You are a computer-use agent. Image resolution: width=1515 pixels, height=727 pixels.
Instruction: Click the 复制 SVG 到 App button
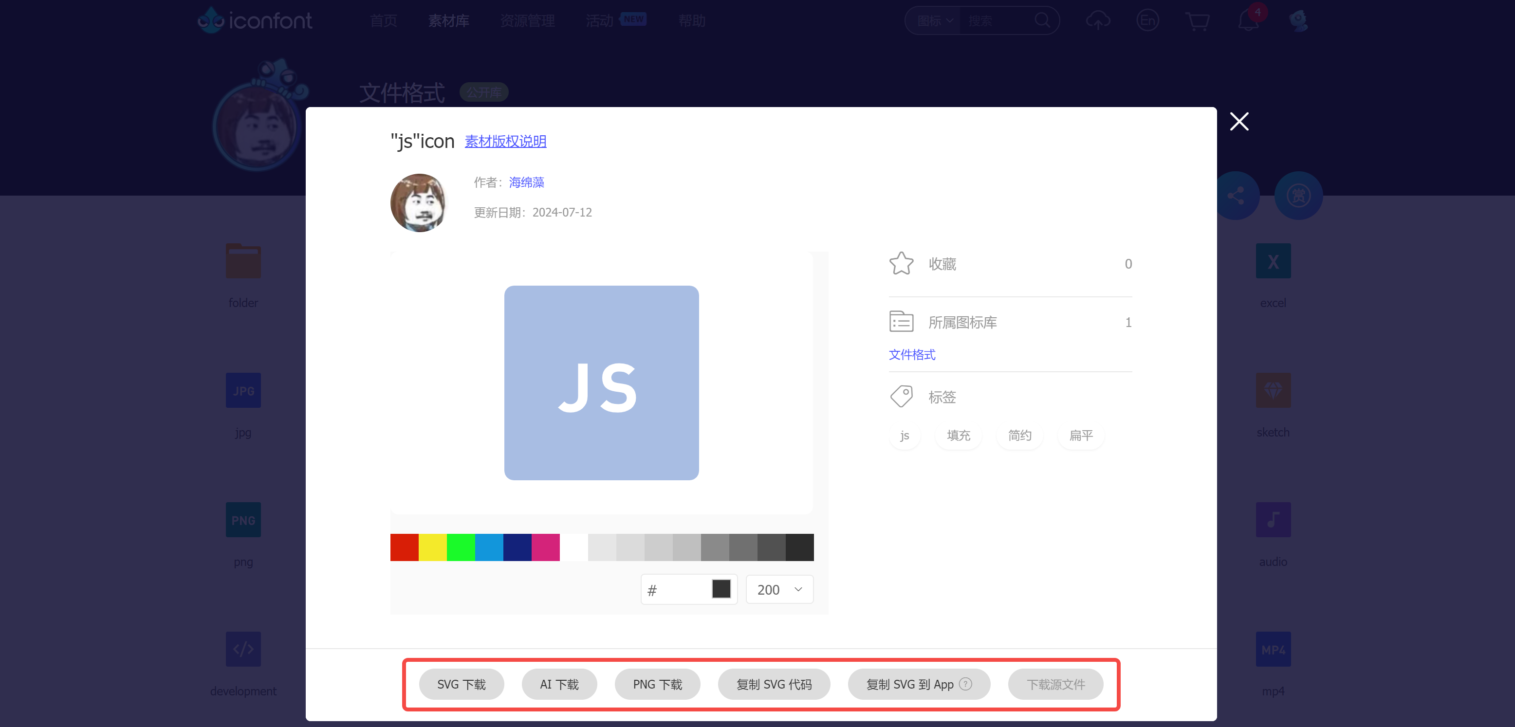pos(919,684)
